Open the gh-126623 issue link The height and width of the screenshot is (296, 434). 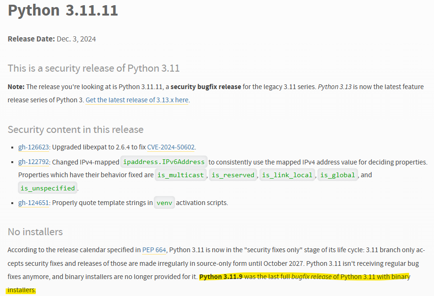pos(33,147)
